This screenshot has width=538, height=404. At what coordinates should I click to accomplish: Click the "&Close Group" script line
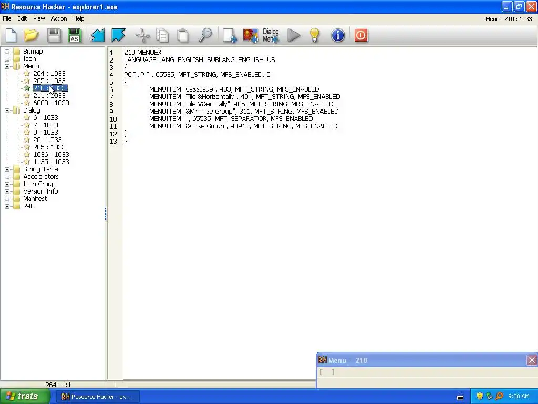pyautogui.click(x=243, y=126)
